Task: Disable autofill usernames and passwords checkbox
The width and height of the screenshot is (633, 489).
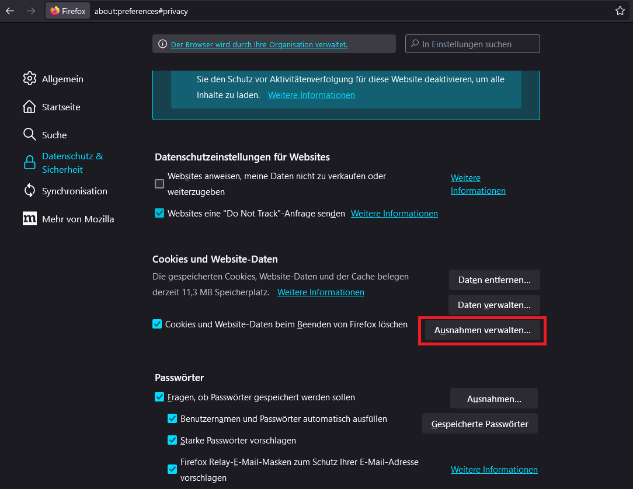Action: pyautogui.click(x=172, y=418)
